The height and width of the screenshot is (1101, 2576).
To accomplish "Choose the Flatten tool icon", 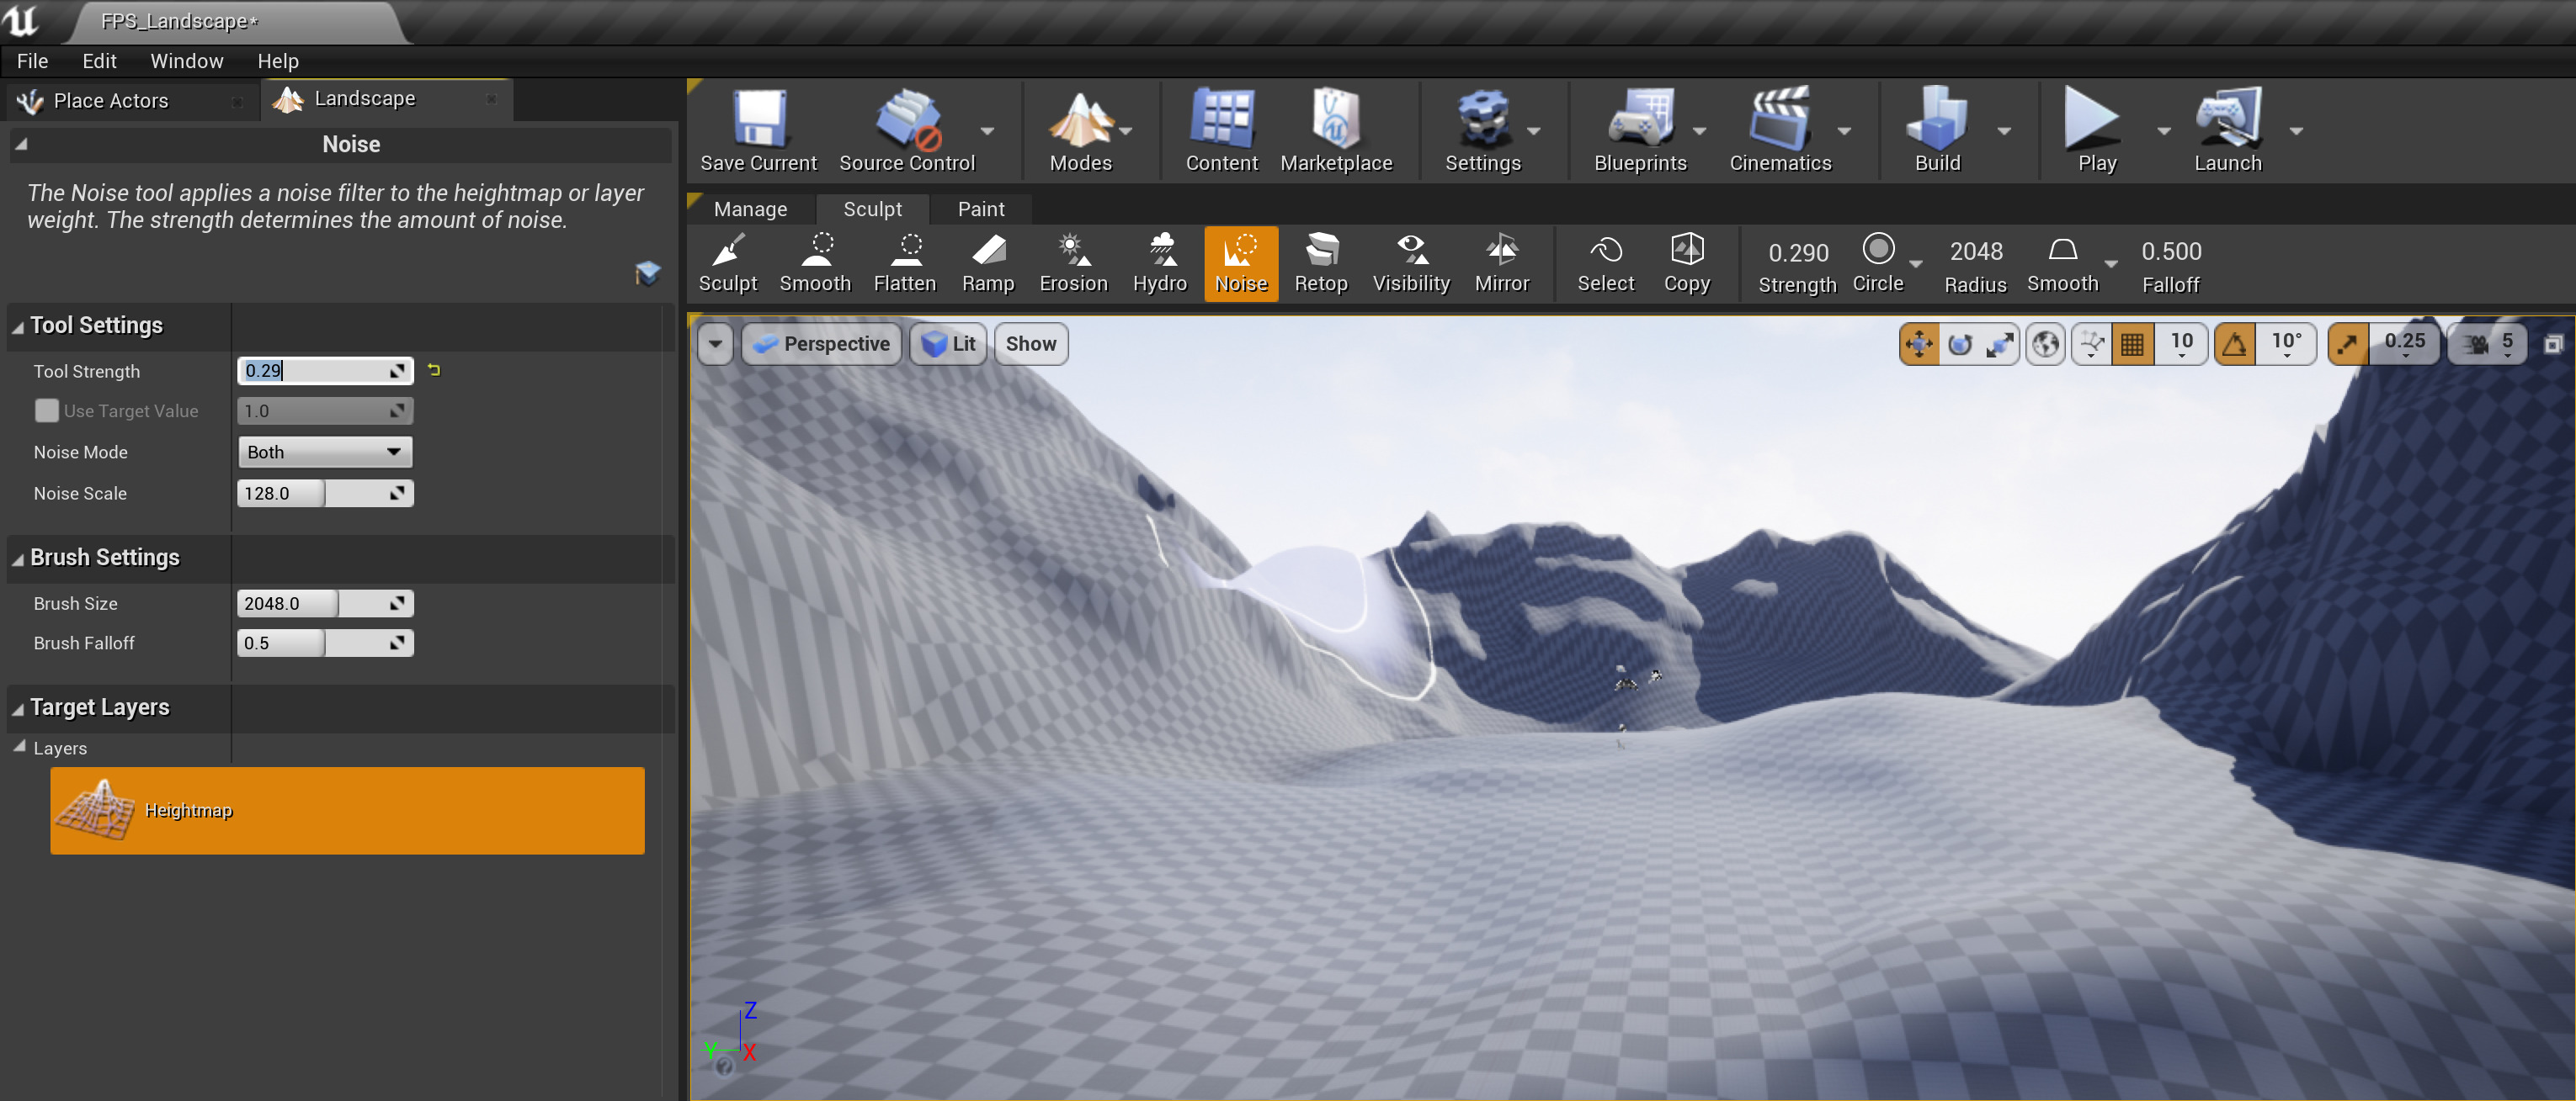I will click(x=904, y=262).
